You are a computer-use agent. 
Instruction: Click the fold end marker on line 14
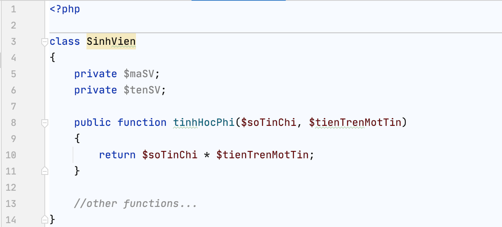(45, 220)
